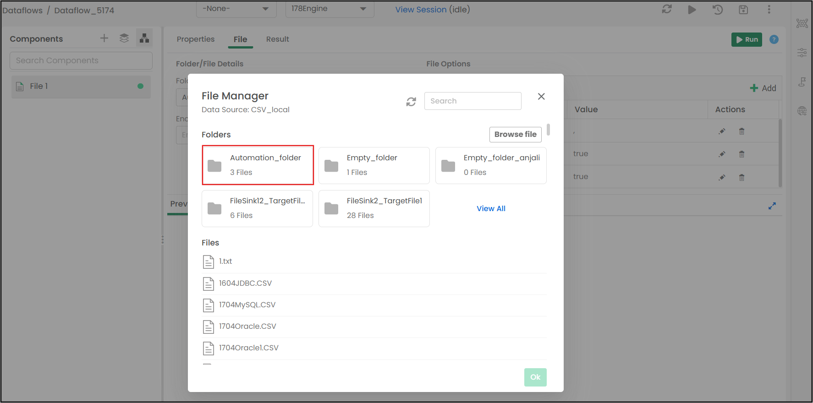Image resolution: width=813 pixels, height=403 pixels.
Task: Click the save icon in top toolbar
Action: coord(743,10)
